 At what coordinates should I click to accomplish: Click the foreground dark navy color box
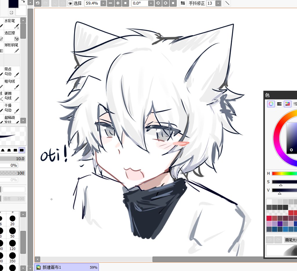pyautogui.click(x=13, y=4)
